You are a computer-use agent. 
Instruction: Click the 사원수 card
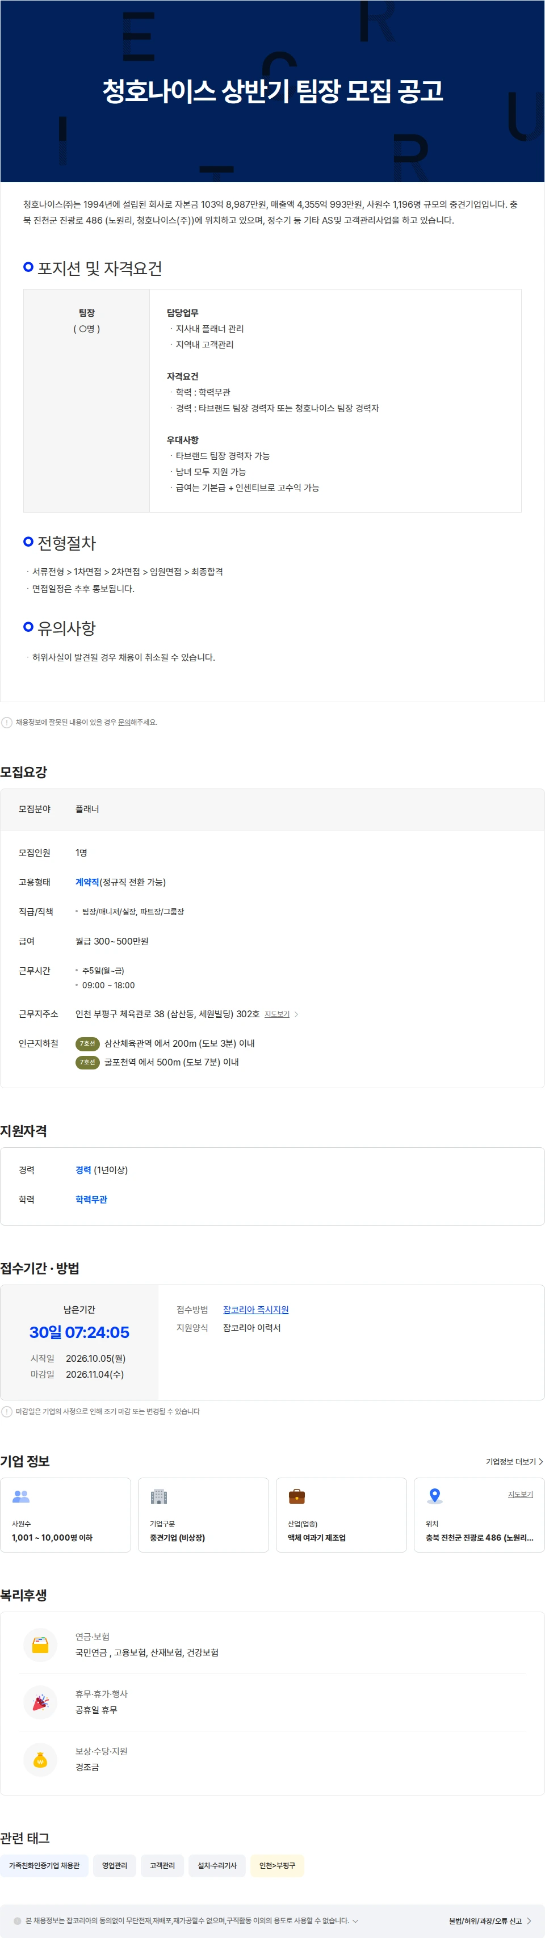click(x=65, y=1515)
